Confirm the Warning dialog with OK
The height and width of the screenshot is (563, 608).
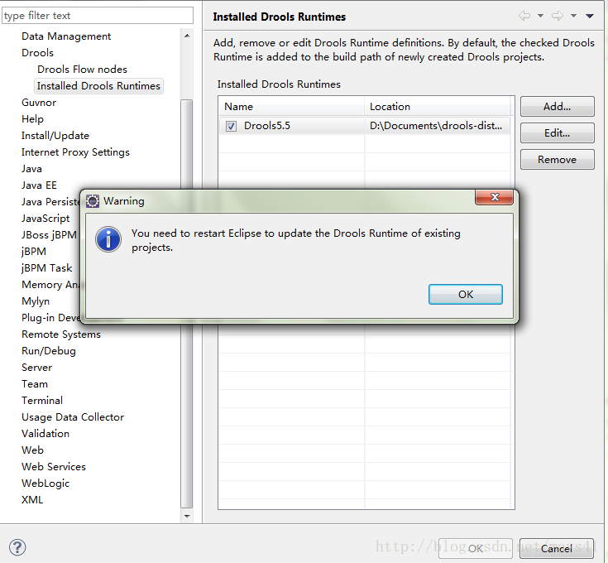click(465, 295)
